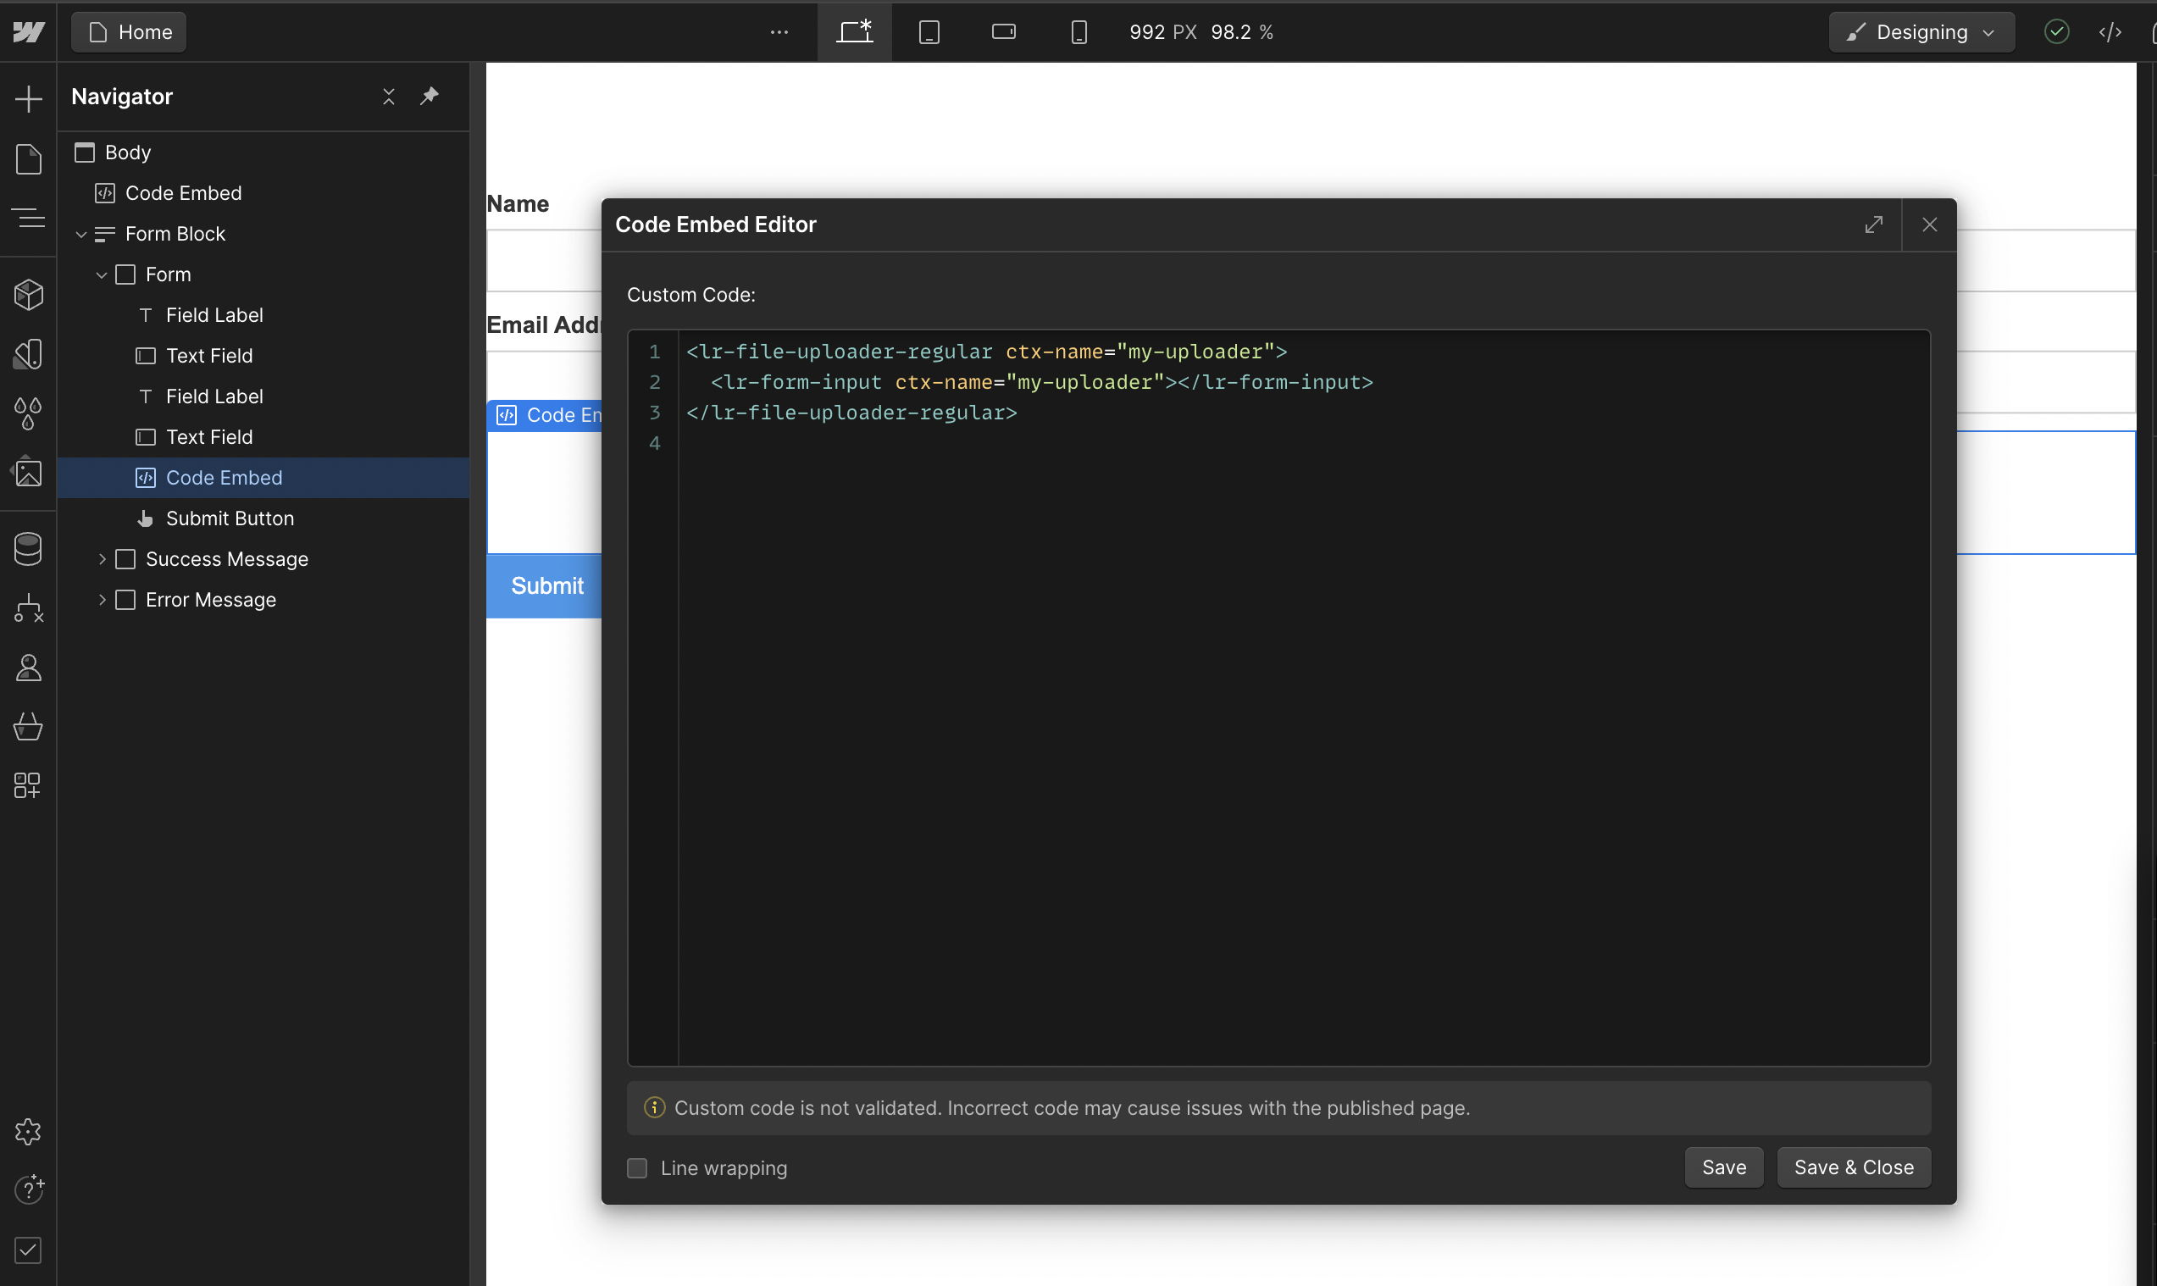This screenshot has height=1286, width=2157.
Task: Switch to the tablet breakpoint
Action: (x=929, y=31)
